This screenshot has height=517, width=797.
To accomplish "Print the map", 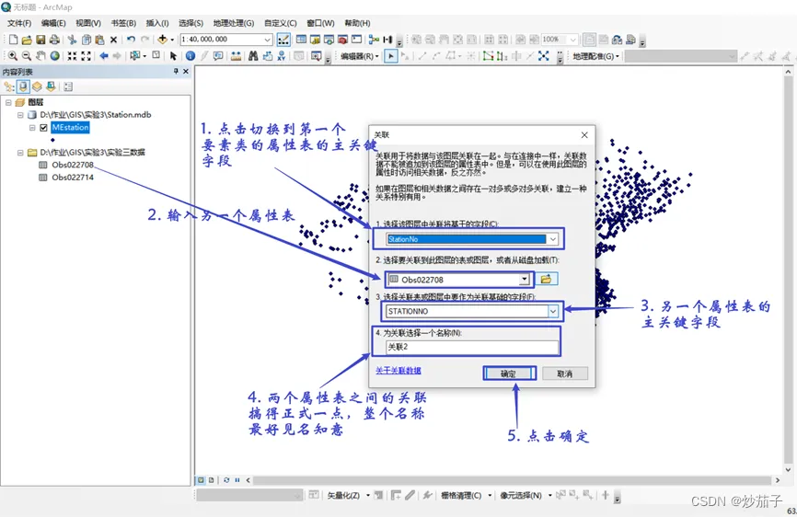I will coord(54,40).
